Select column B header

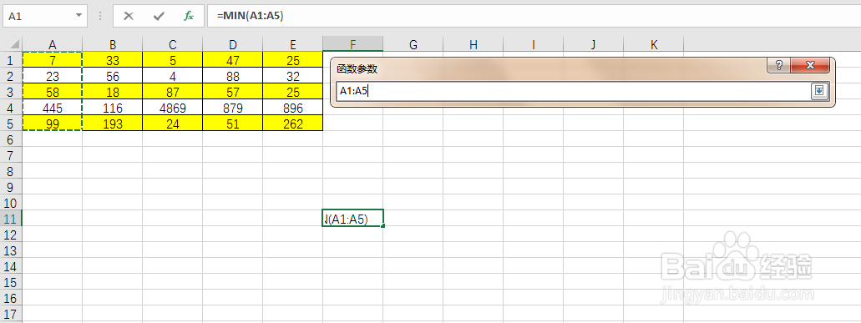coord(113,44)
